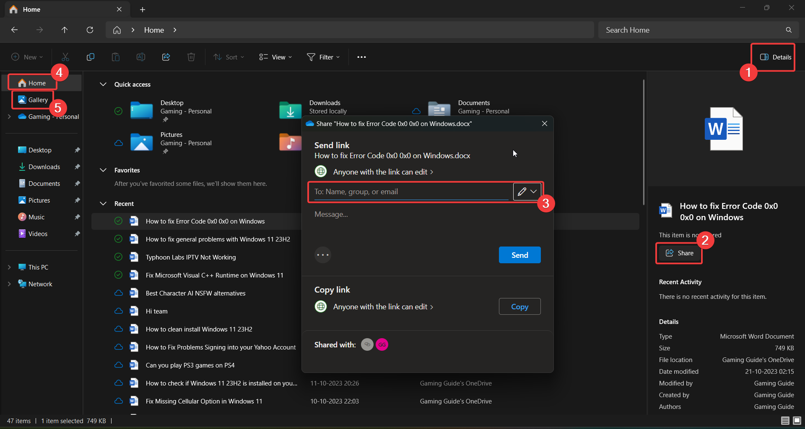
Task: Click the pencil permissions icon beside the recipient field
Action: 521,191
